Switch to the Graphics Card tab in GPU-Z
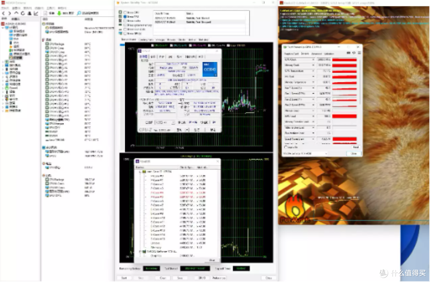 [292, 54]
